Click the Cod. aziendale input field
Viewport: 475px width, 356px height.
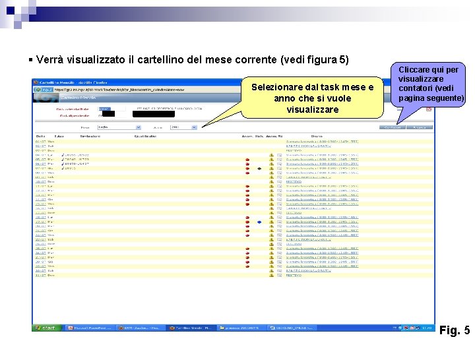(x=111, y=109)
